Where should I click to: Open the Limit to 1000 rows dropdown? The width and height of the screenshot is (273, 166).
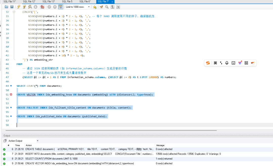tap(89, 7)
